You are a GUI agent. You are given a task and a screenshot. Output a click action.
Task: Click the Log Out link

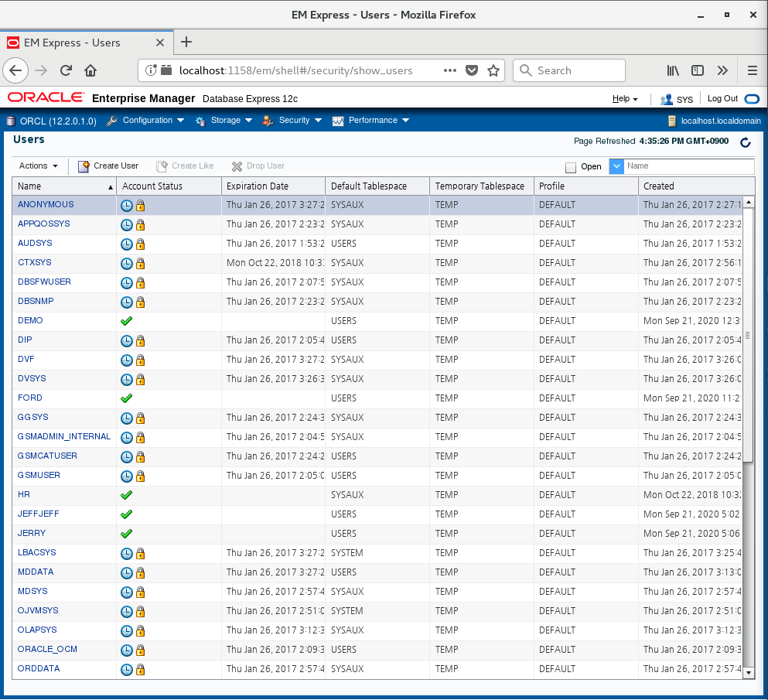click(x=722, y=98)
